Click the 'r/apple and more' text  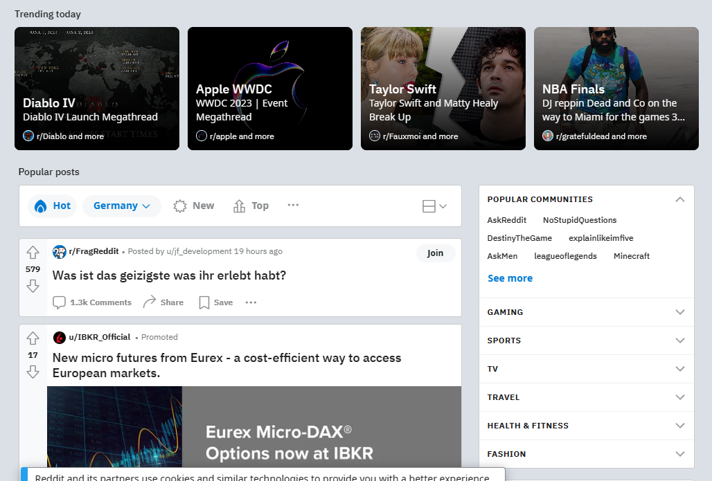pos(242,136)
